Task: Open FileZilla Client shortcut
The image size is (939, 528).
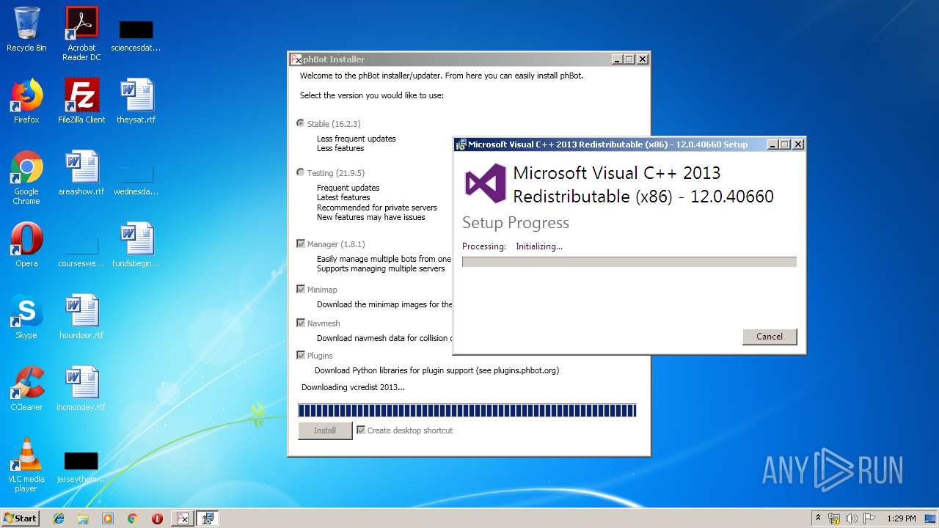Action: pyautogui.click(x=81, y=101)
